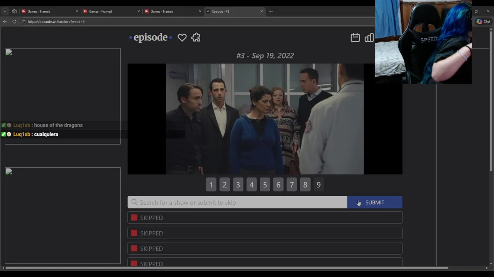The image size is (494, 277).
Task: Show frame 6 of the episode
Action: [x=278, y=185]
